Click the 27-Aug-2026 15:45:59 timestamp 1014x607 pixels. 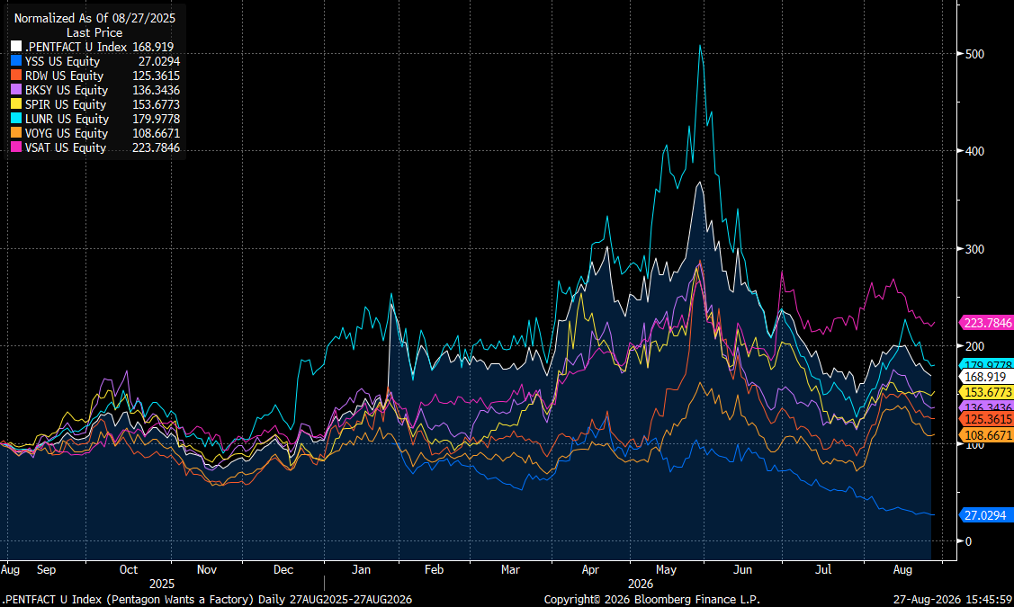pyautogui.click(x=953, y=599)
